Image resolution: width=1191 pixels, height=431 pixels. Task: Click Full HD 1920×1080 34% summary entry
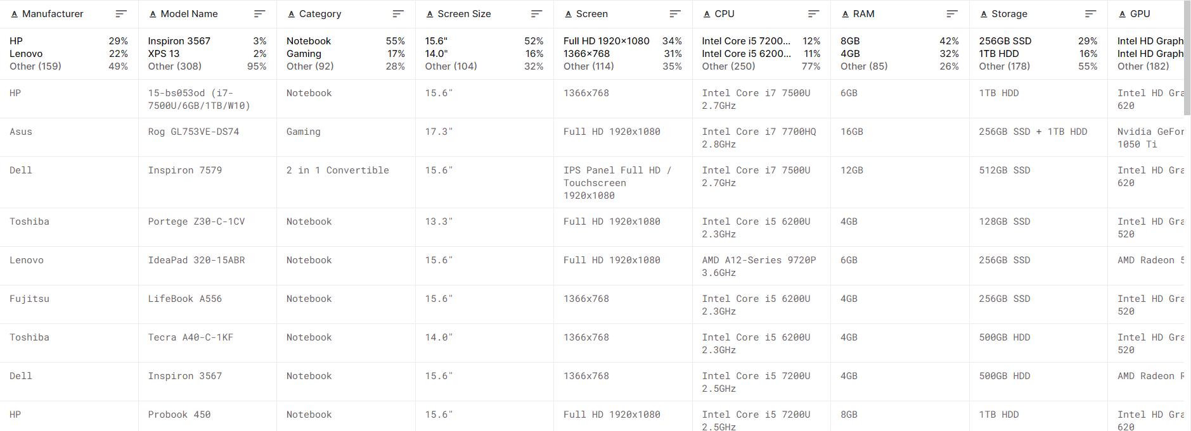tap(622, 41)
